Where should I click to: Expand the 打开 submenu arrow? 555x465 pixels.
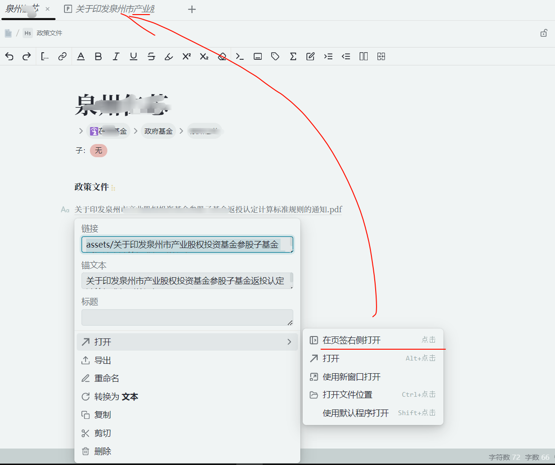point(289,342)
